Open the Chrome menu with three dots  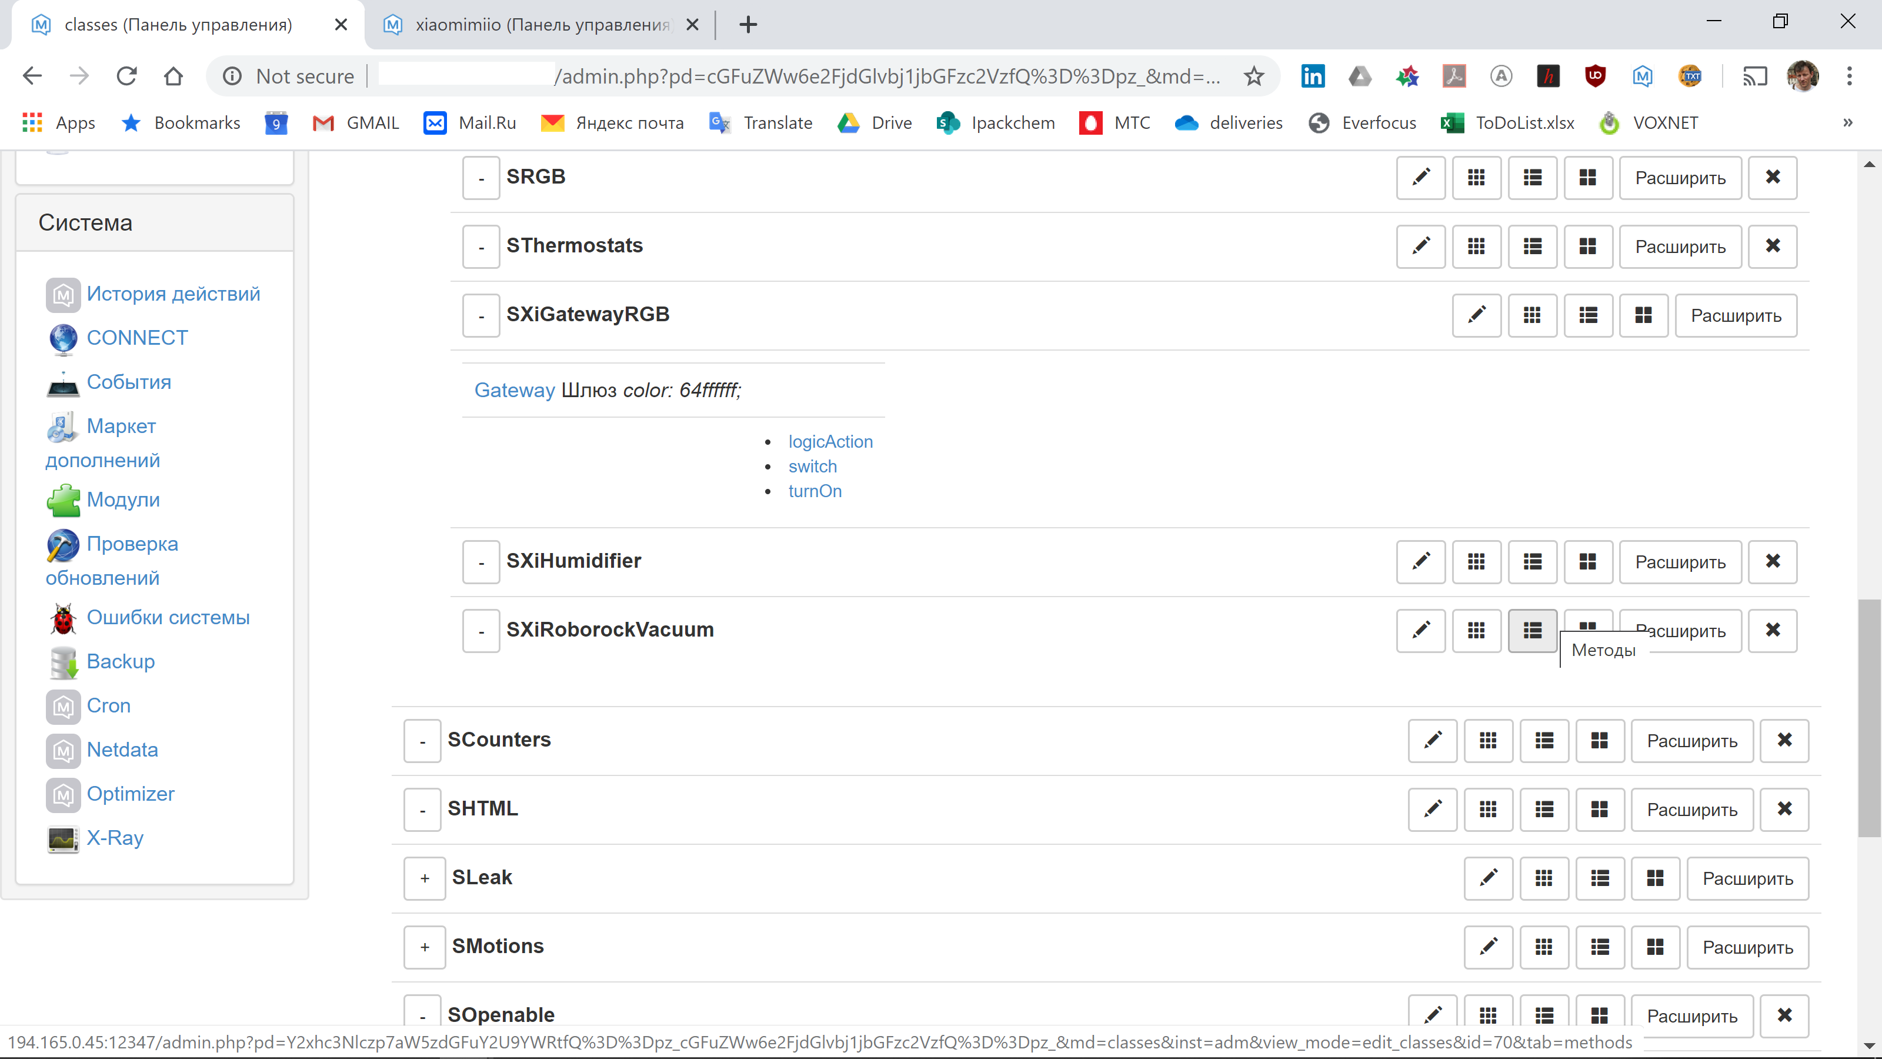point(1851,76)
